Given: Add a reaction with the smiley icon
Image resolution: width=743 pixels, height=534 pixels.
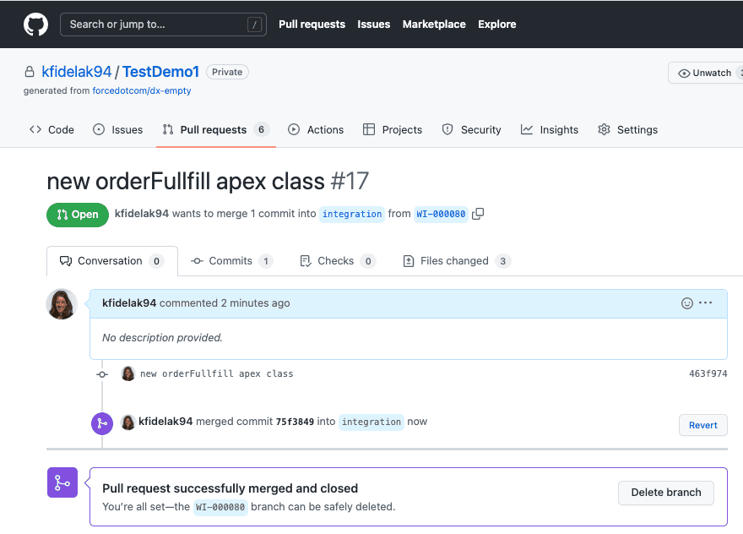Looking at the screenshot, I should pos(687,303).
